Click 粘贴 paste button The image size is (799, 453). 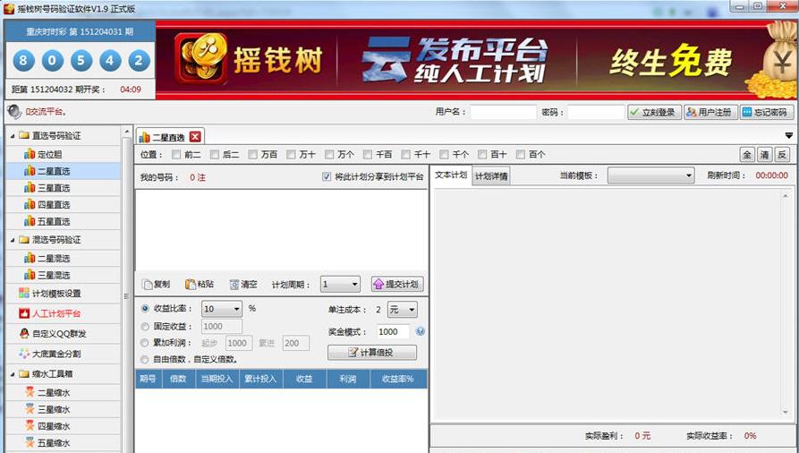pos(200,284)
